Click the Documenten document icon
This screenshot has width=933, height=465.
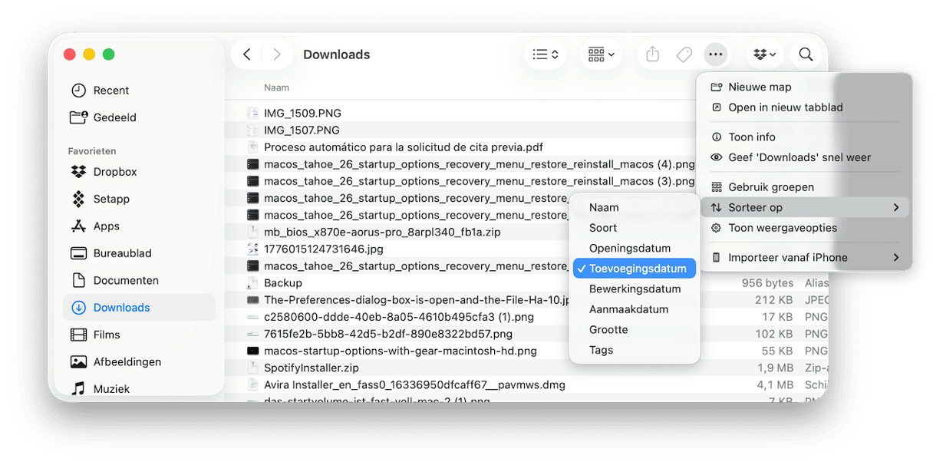78,281
